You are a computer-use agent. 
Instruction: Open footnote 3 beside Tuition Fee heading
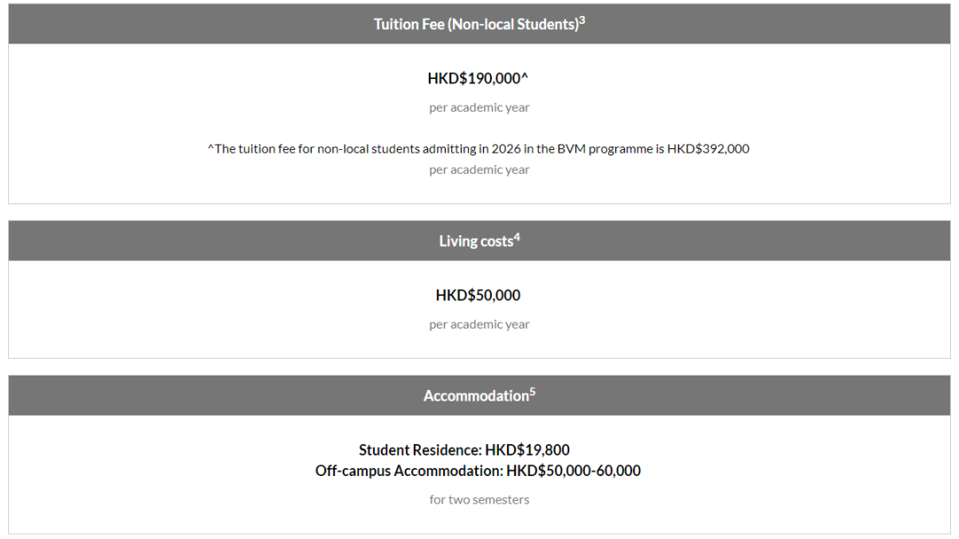(583, 20)
